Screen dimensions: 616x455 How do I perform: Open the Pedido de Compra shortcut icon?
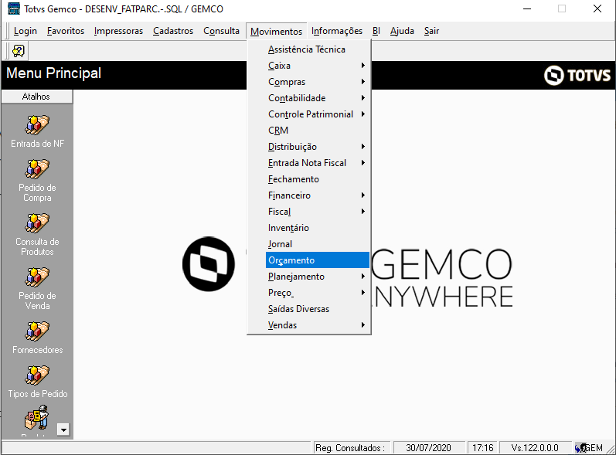pyautogui.click(x=37, y=169)
